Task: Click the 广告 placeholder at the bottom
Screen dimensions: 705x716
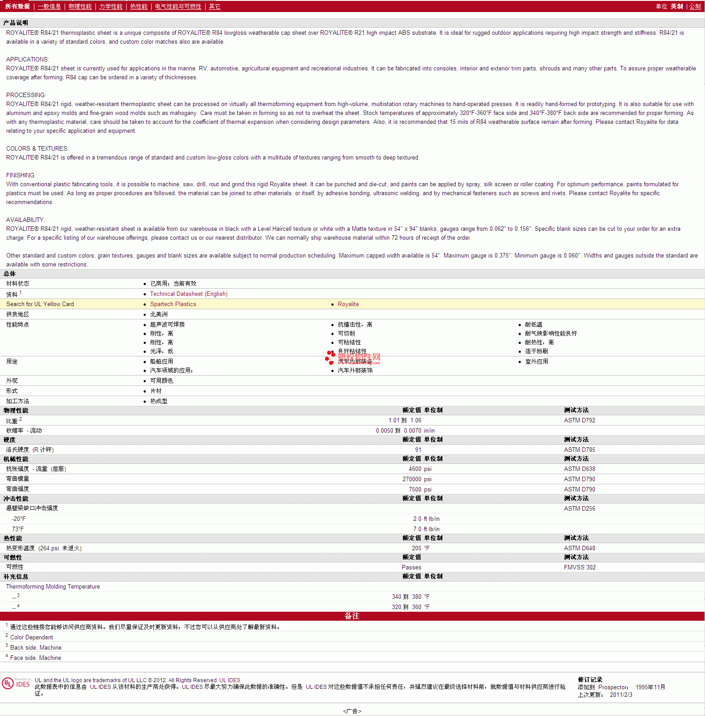Action: point(352,711)
